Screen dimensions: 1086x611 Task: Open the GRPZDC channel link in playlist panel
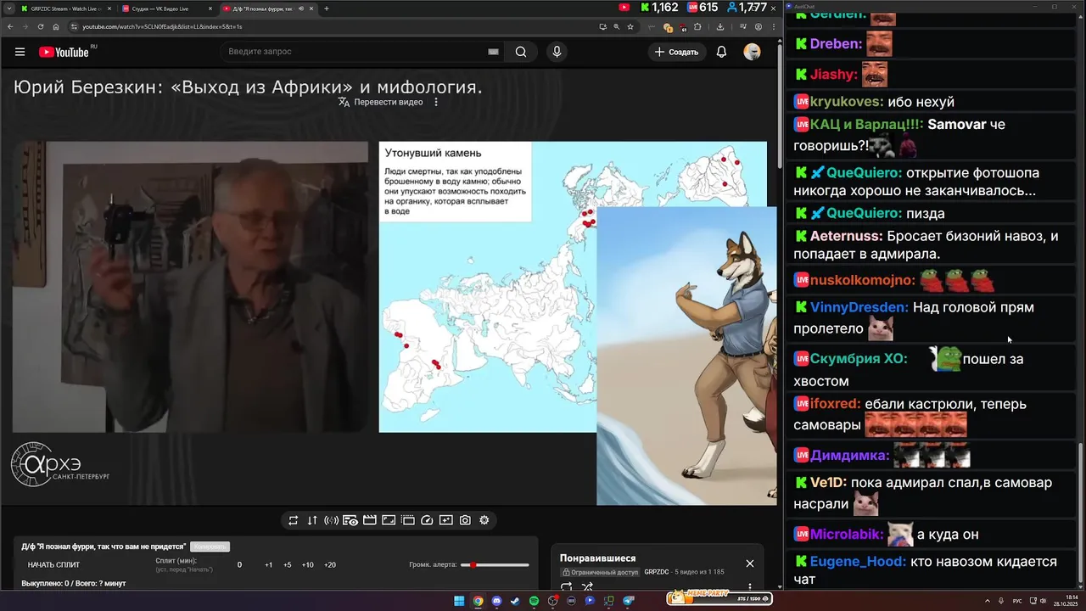coord(657,572)
